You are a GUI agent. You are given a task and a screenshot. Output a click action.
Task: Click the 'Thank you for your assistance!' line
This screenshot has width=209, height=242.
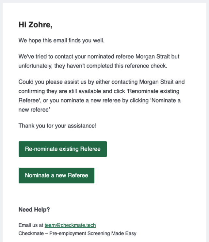coord(57,126)
